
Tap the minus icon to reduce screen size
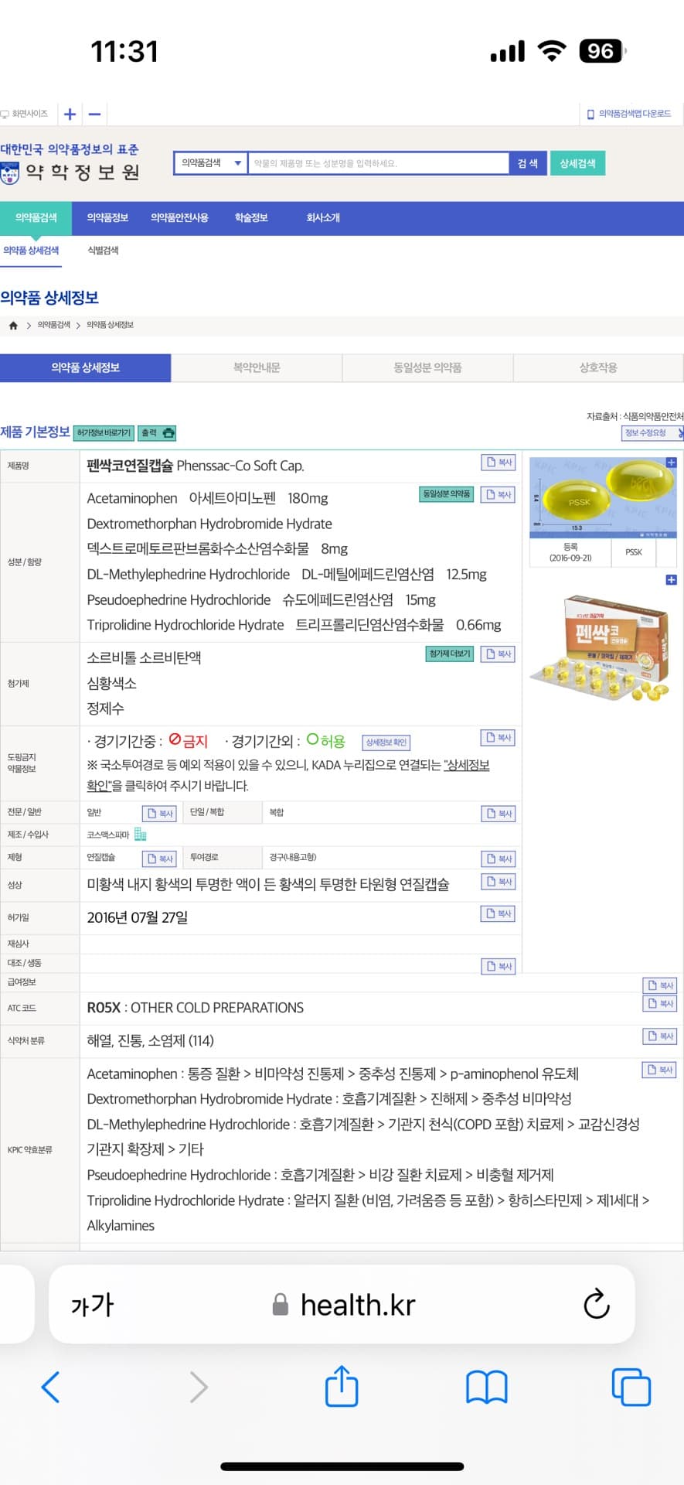coord(94,114)
